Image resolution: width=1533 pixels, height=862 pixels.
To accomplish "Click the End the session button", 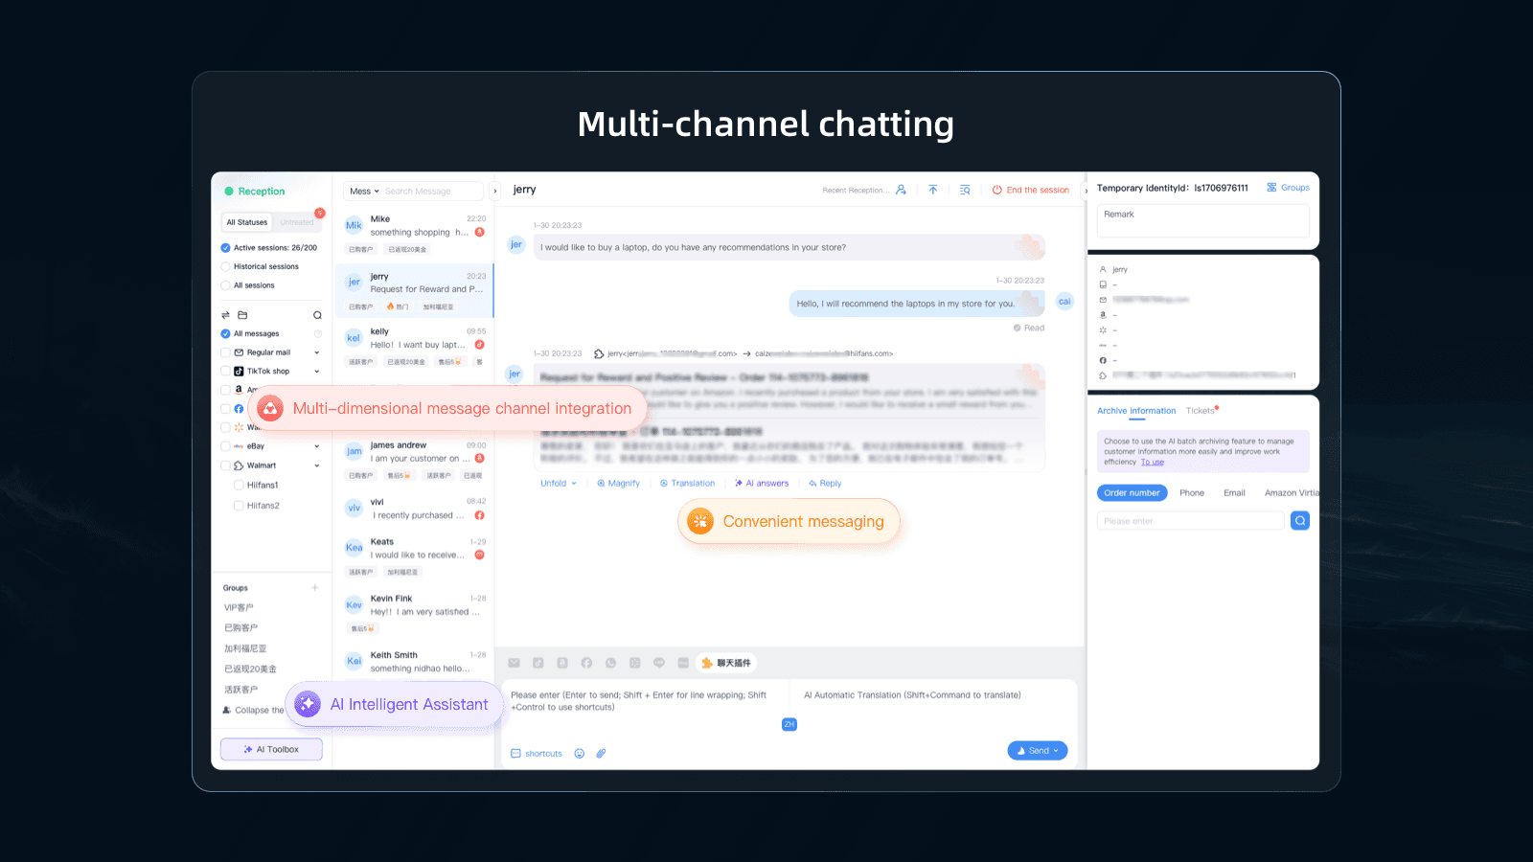I will click(1032, 190).
